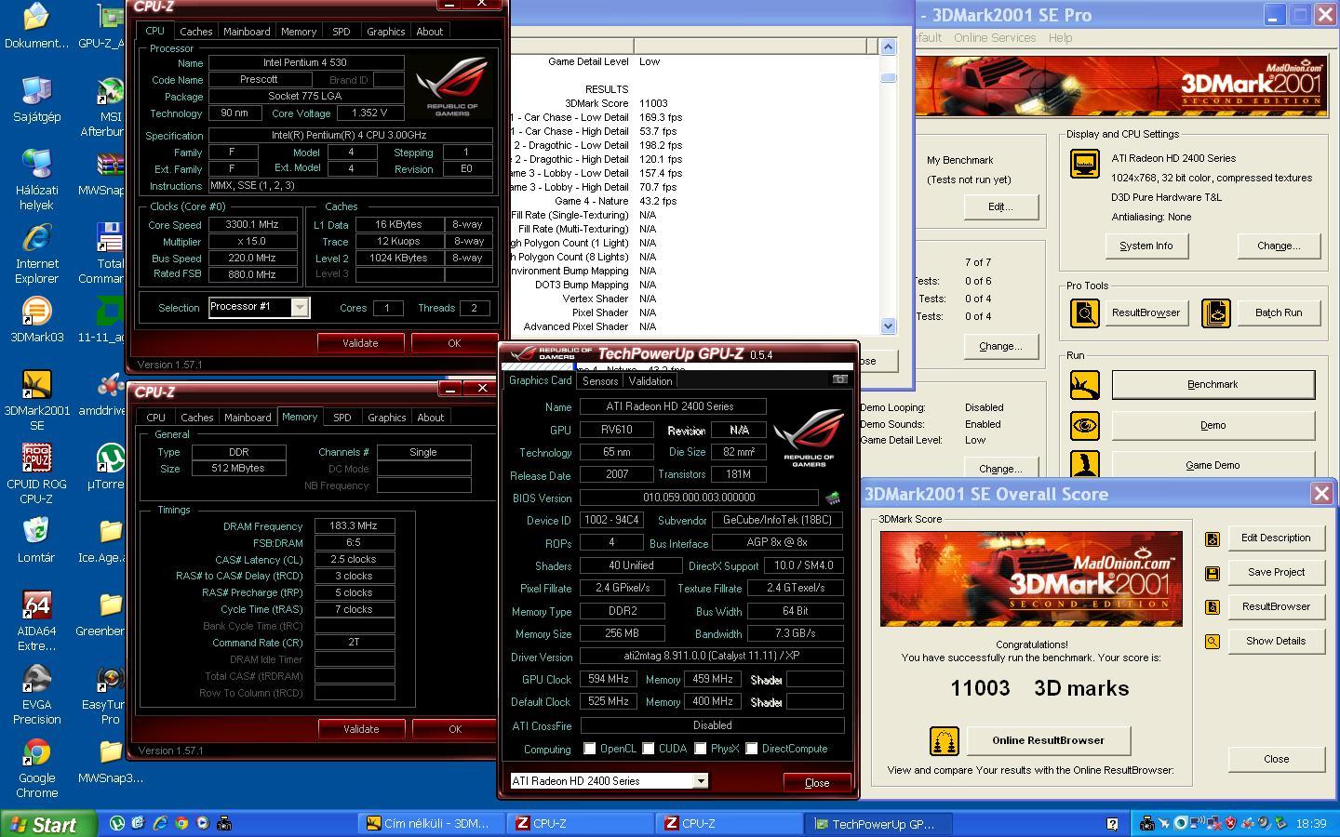The height and width of the screenshot is (837, 1340).
Task: Click the GPU-Z screenshot camera icon
Action: point(839,379)
